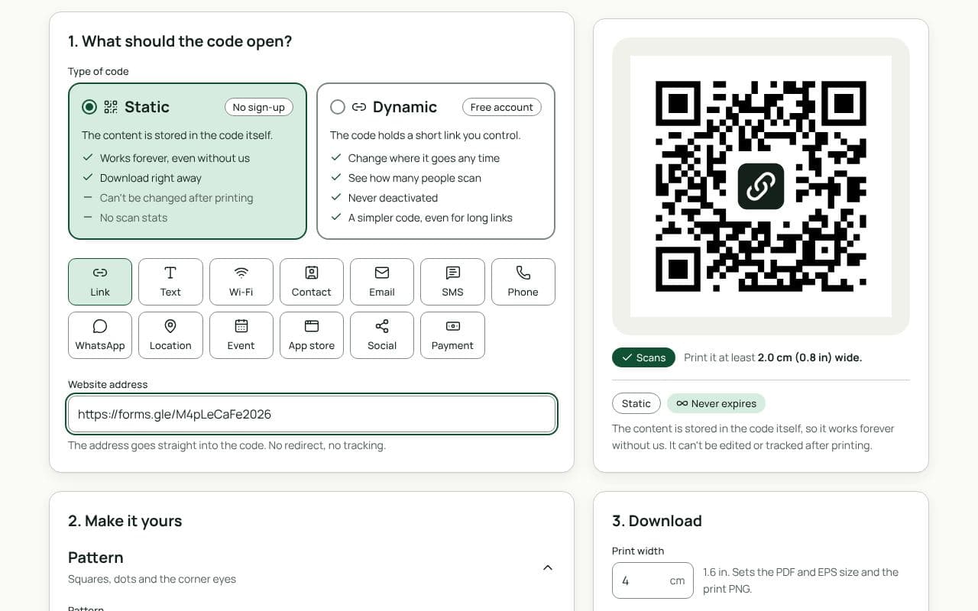Click the "3. Download" heading
Viewport: 978px width, 611px height.
[x=657, y=521]
